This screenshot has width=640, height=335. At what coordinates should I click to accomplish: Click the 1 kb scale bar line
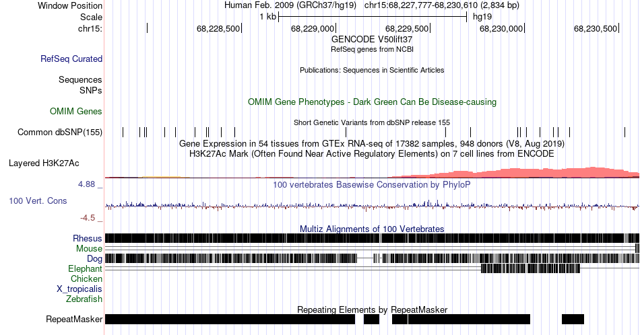pos(373,17)
